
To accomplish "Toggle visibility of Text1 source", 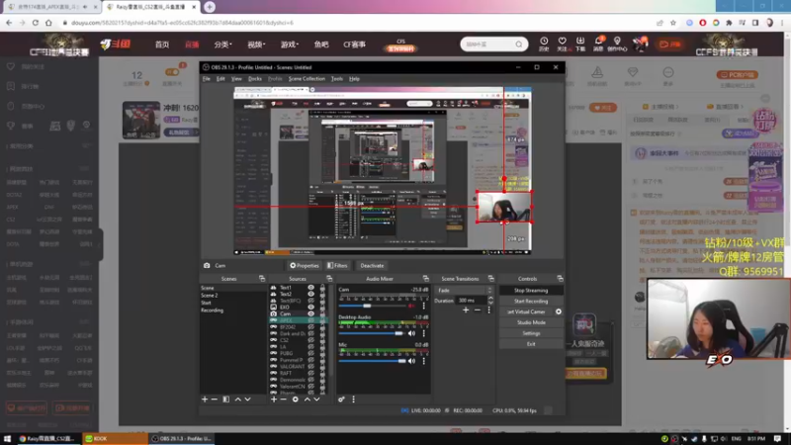I will [x=310, y=288].
